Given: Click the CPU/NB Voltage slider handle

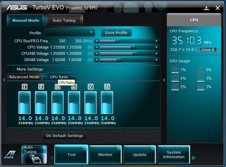Looking at the screenshot, I should pos(135,53).
